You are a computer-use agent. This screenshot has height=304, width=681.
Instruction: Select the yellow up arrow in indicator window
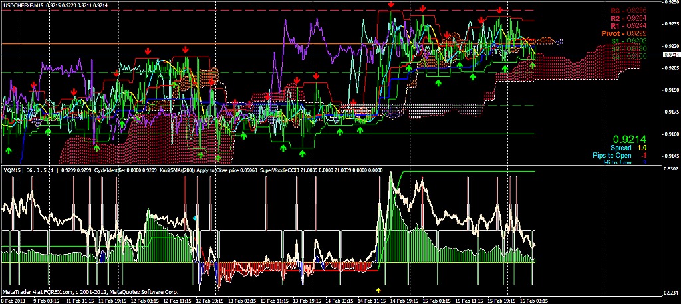(x=378, y=289)
